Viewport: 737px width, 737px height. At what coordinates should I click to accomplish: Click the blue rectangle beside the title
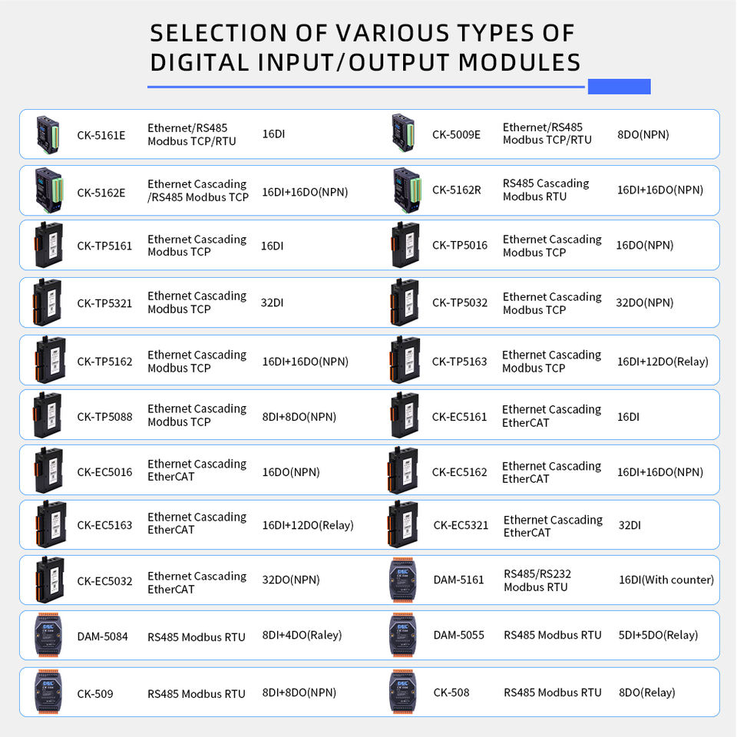[619, 86]
